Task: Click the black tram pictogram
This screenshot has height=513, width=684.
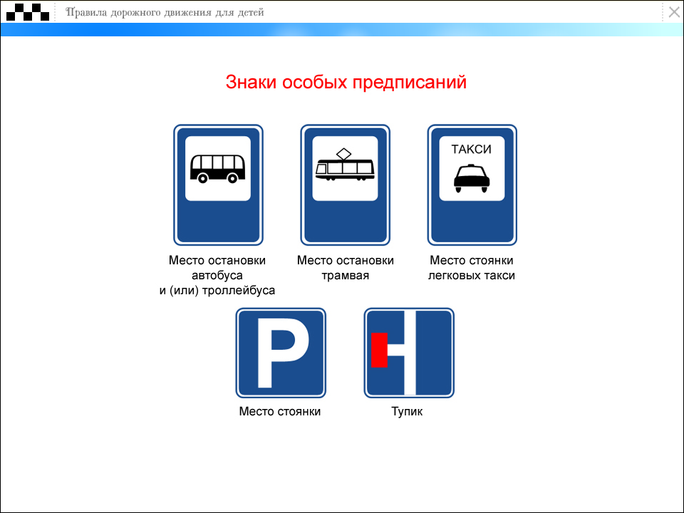Action: 345,167
